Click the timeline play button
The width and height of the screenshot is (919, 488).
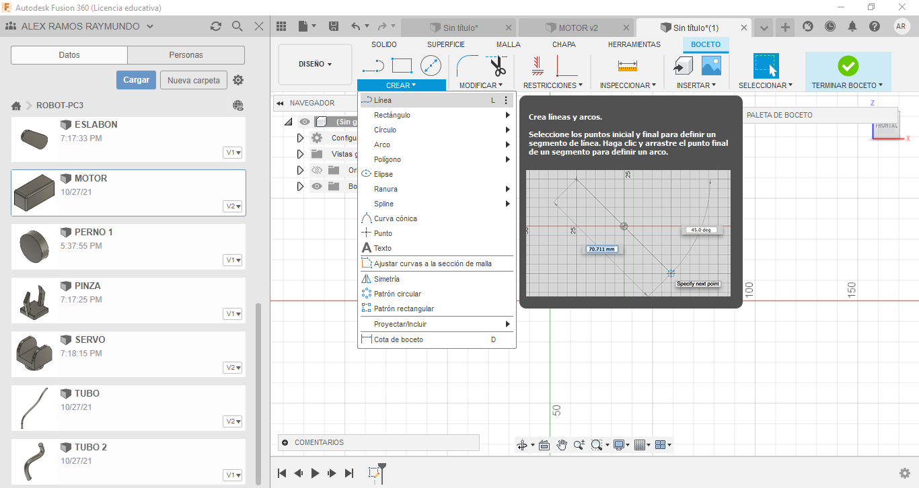click(x=315, y=473)
